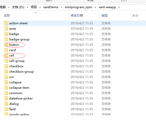Select the cell folder icon
The image size is (146, 121).
tap(6, 55)
